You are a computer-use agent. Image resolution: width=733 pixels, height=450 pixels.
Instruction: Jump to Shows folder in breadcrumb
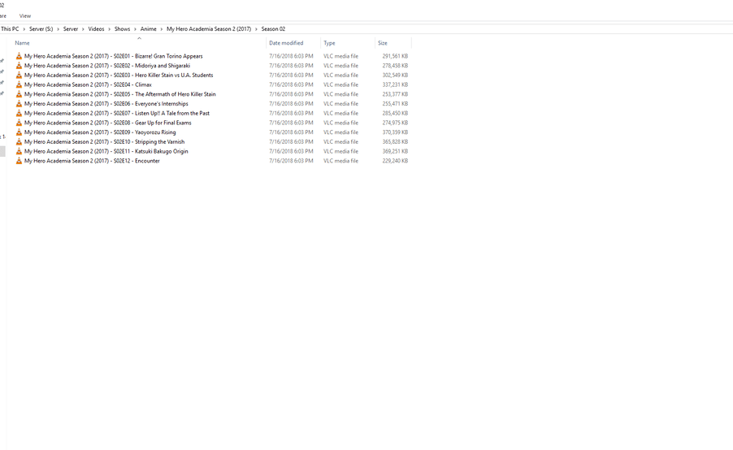point(122,29)
